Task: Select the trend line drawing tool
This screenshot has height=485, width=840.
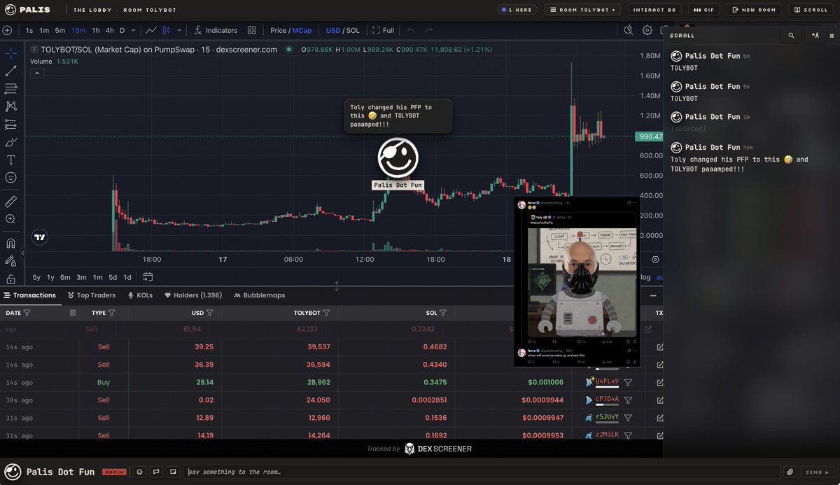Action: [10, 71]
